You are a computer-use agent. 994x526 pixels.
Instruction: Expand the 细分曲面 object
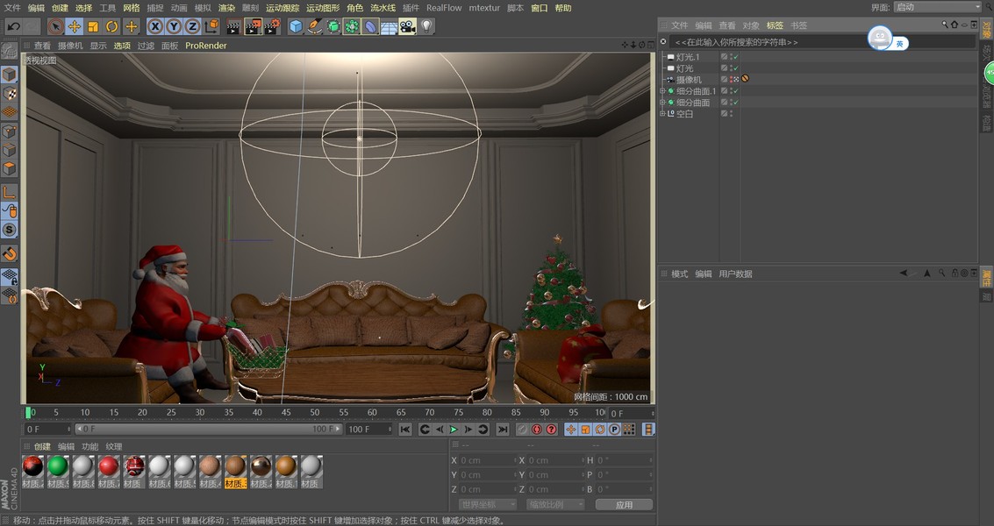coord(662,103)
